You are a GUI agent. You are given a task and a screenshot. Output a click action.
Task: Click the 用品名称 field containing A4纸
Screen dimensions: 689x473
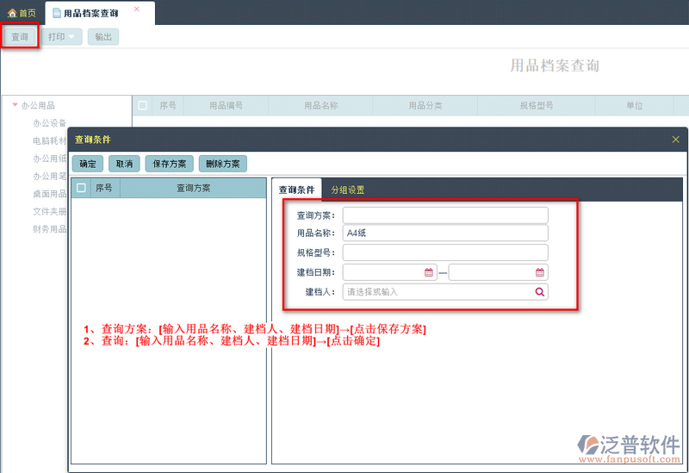[445, 233]
